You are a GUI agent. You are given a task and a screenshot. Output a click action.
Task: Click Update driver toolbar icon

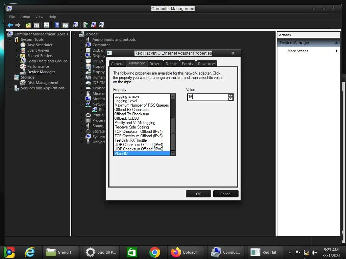tap(85, 25)
